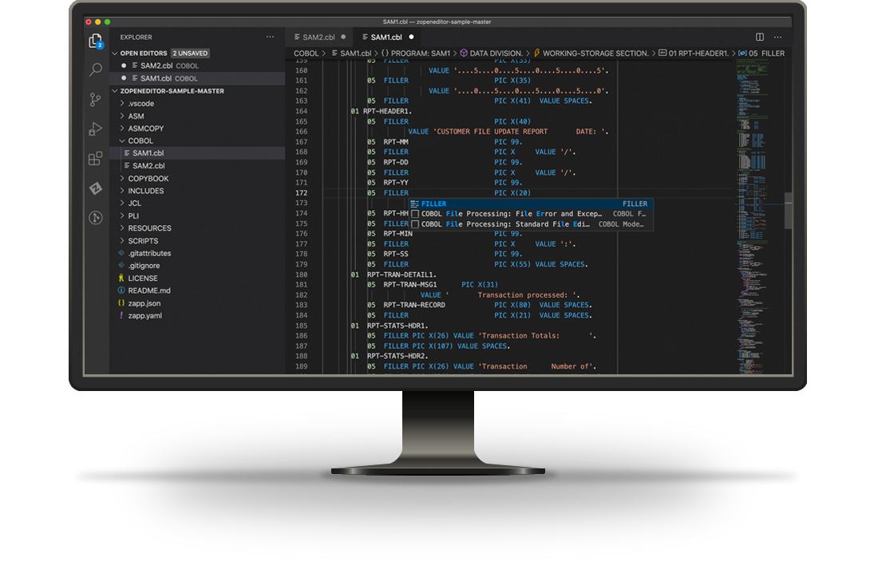The width and height of the screenshot is (878, 565).
Task: Select the Source Control icon
Action: (x=95, y=99)
